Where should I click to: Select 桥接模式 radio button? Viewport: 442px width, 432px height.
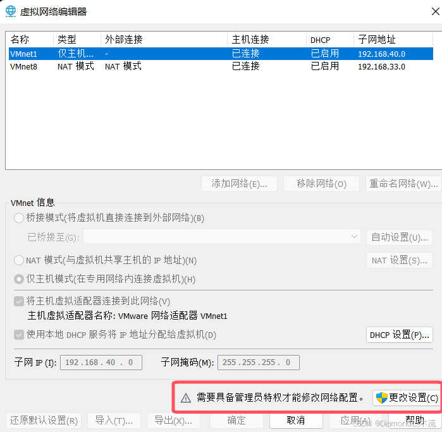click(19, 218)
